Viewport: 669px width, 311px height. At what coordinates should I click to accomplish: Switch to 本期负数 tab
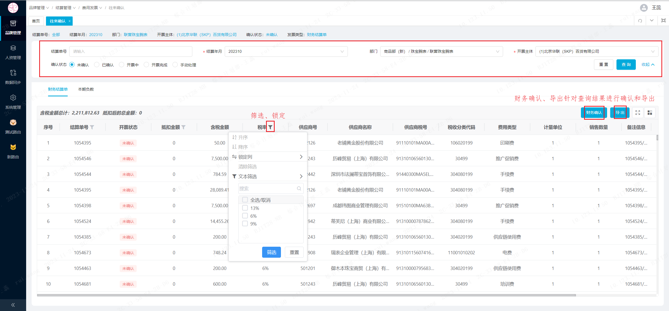click(x=86, y=89)
